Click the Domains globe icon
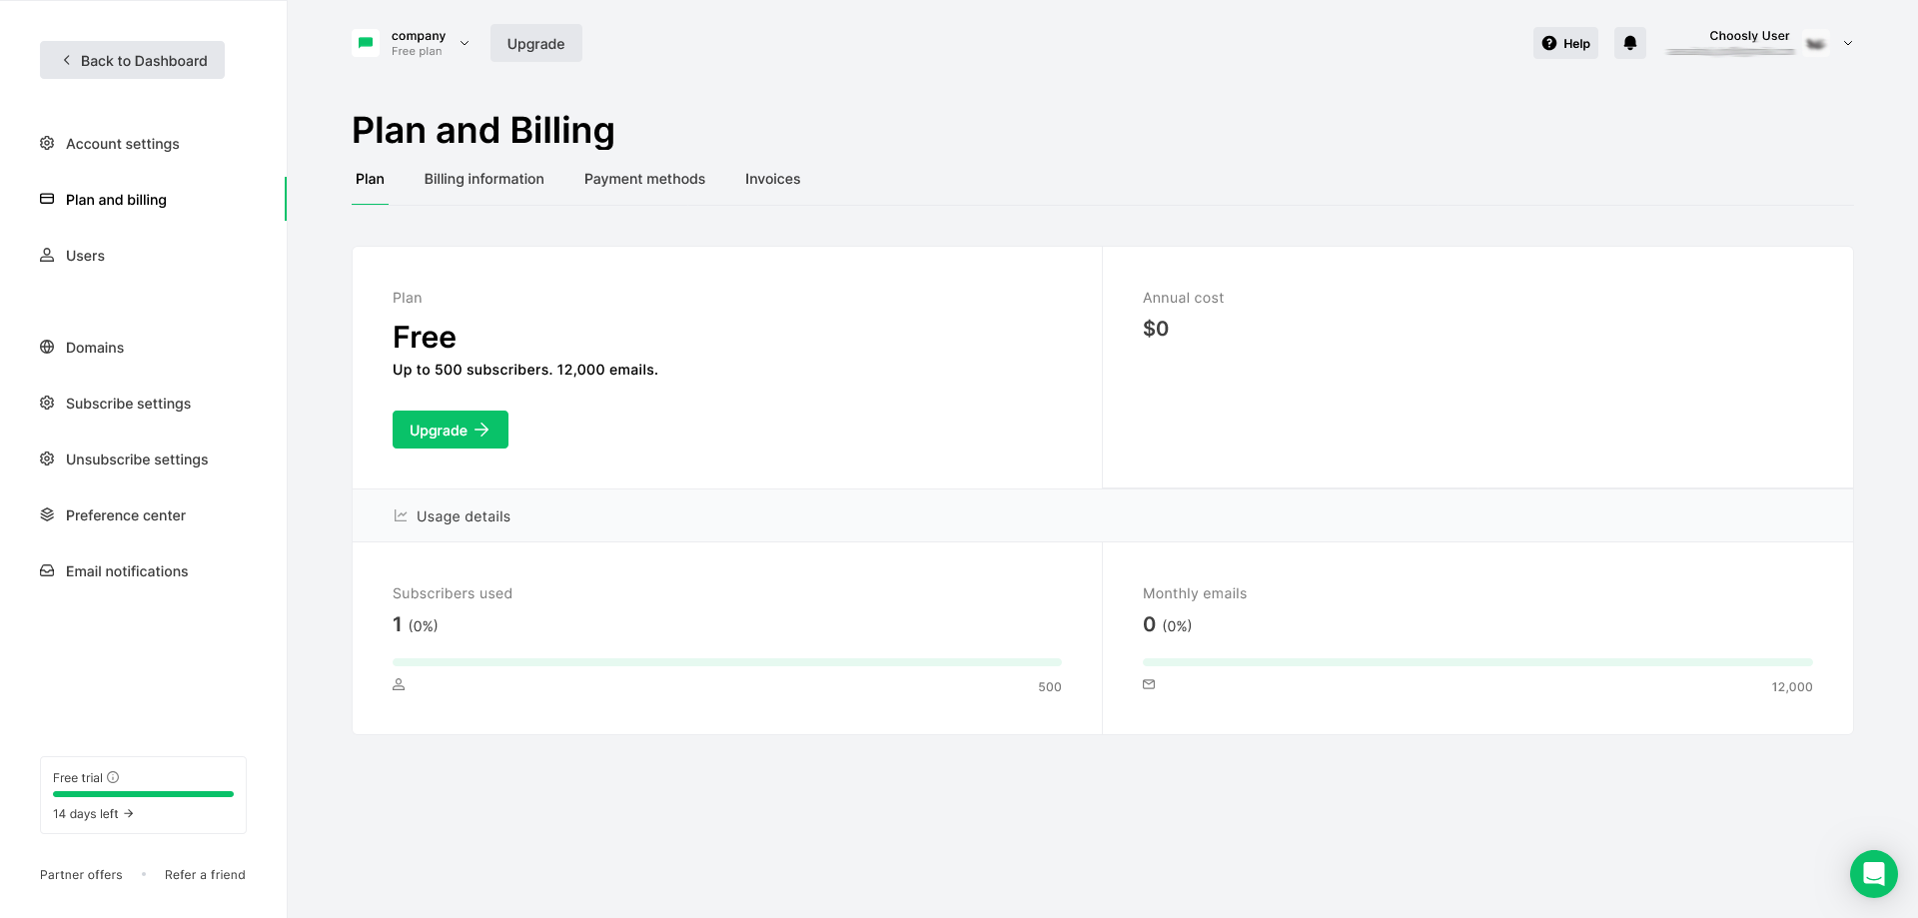This screenshot has width=1918, height=918. tap(47, 347)
